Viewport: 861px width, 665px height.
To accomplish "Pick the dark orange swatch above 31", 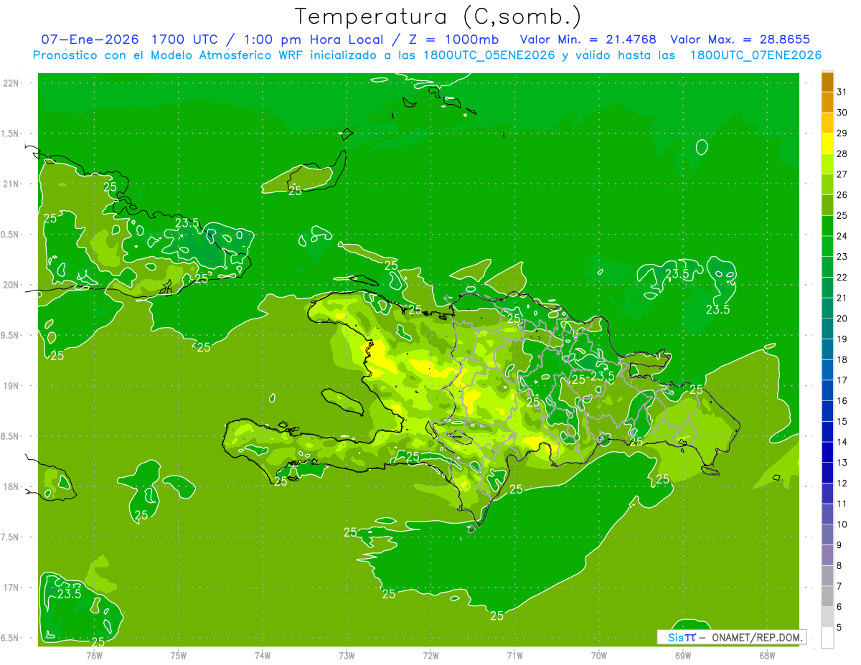I will [827, 82].
